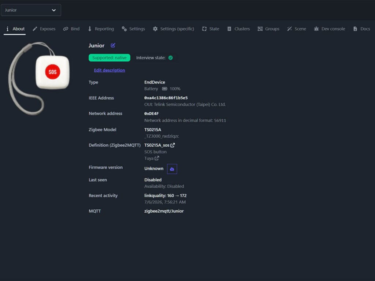Click the Supported: native badge
The height and width of the screenshot is (281, 375).
tap(109, 58)
